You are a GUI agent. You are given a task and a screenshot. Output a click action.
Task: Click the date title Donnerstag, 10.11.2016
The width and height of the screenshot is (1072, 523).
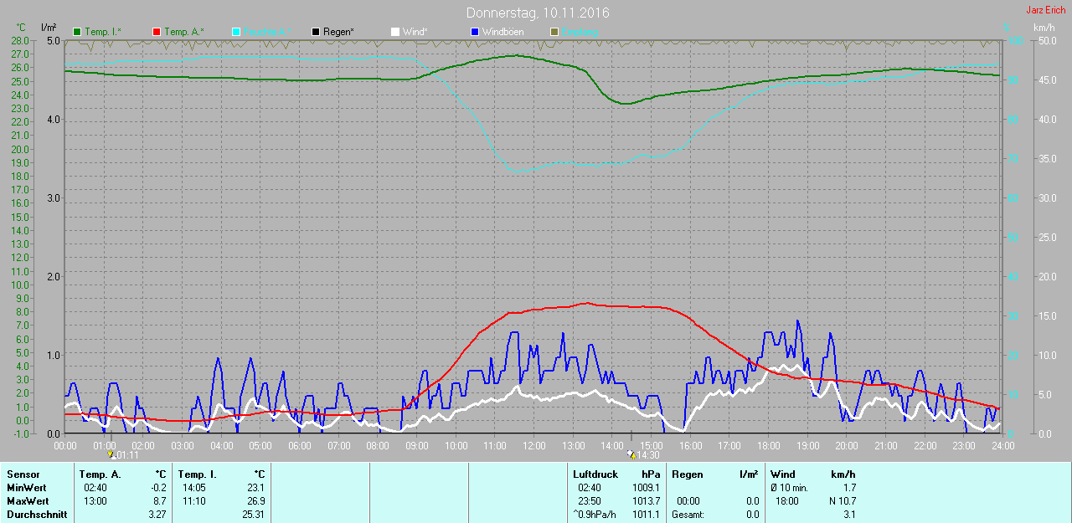(x=538, y=13)
